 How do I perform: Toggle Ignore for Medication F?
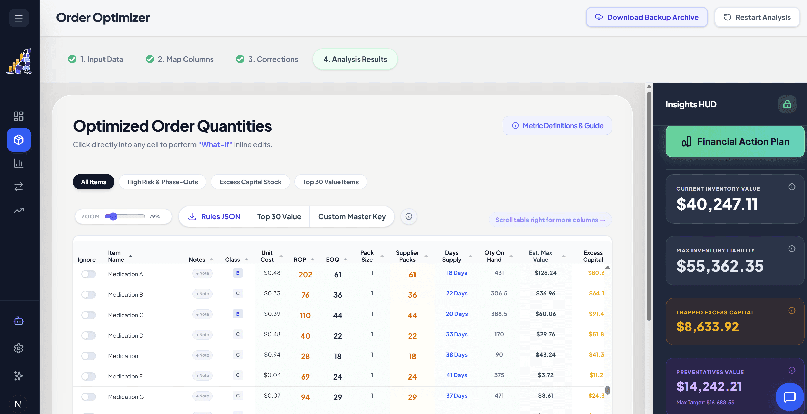88,376
